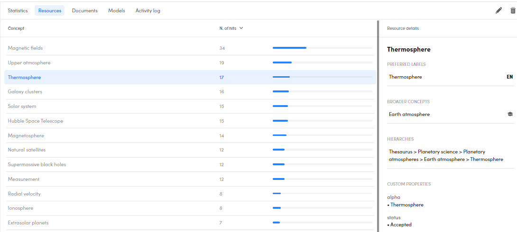Select the Magnetic fields concept row

pyautogui.click(x=26, y=48)
